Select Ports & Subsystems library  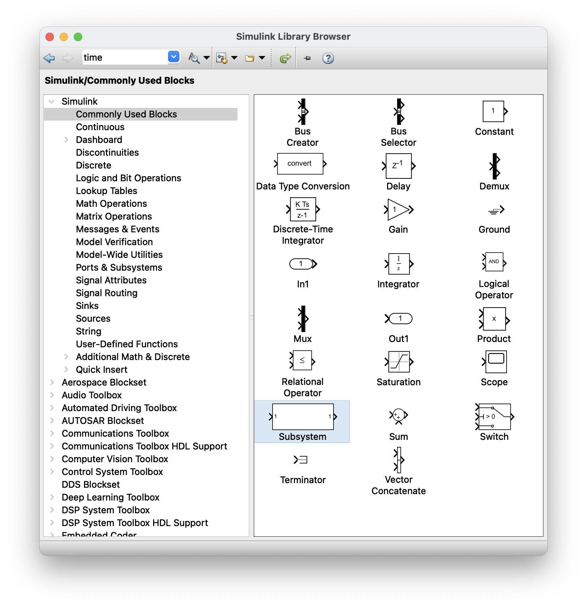click(119, 267)
